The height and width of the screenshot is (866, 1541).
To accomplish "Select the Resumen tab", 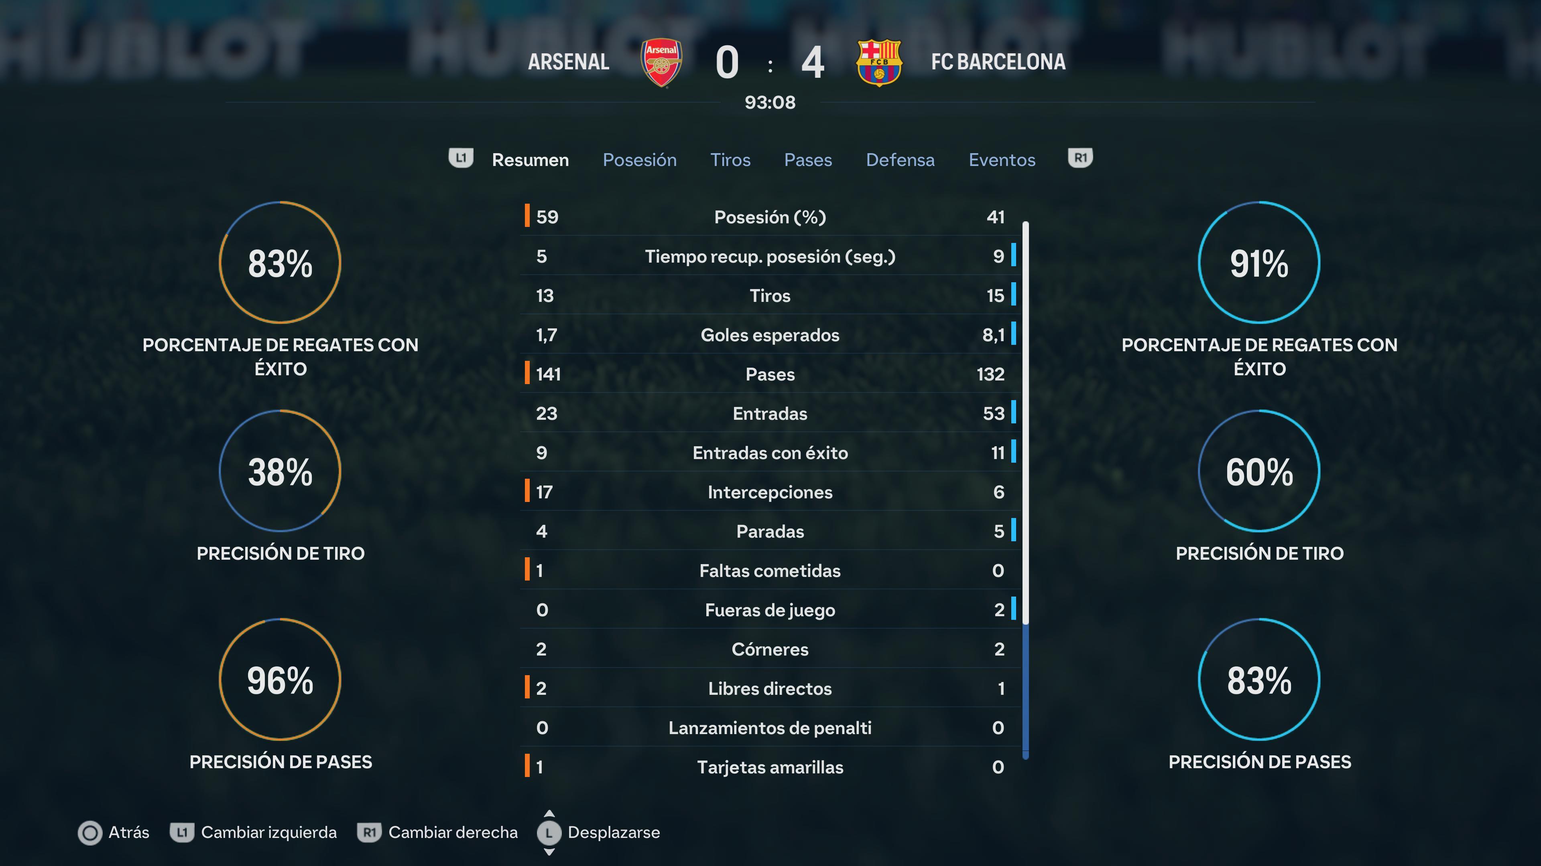I will 530,160.
